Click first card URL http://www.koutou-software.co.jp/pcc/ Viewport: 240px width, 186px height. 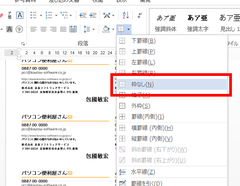pyautogui.click(x=46, y=79)
